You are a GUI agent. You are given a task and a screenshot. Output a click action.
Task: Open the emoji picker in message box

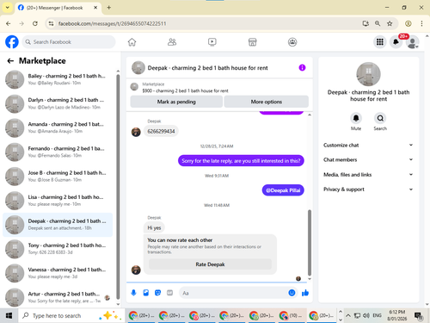292,293
